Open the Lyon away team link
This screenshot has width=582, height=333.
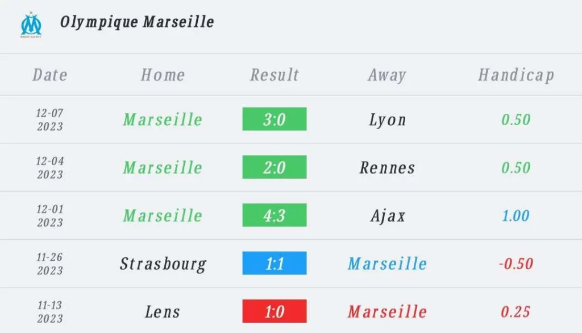[387, 120]
